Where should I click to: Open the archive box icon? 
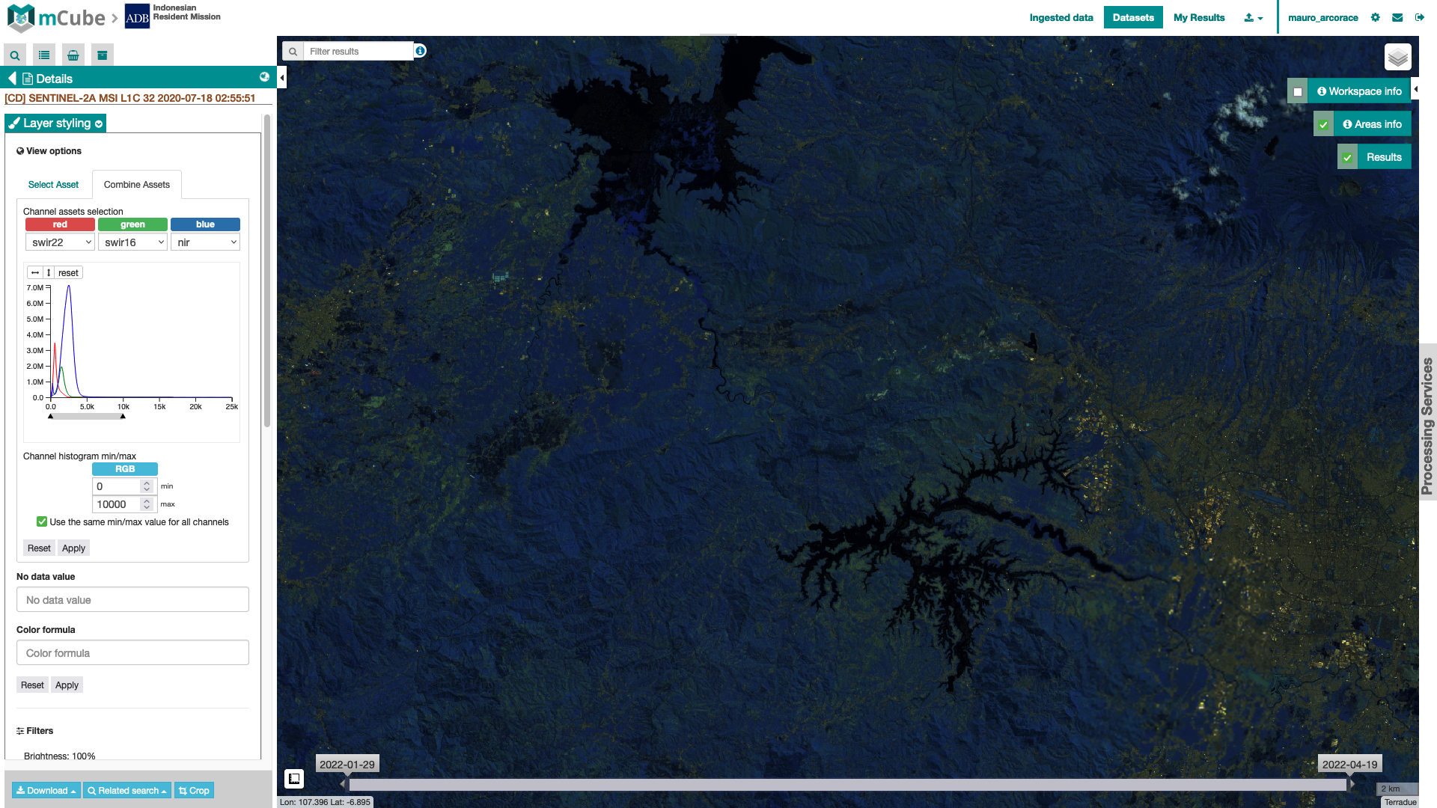(x=103, y=55)
